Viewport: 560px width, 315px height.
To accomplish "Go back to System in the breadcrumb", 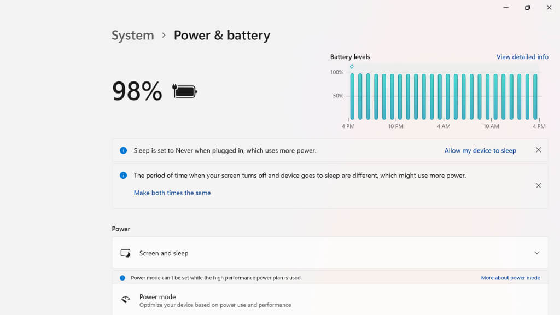I will tap(133, 36).
